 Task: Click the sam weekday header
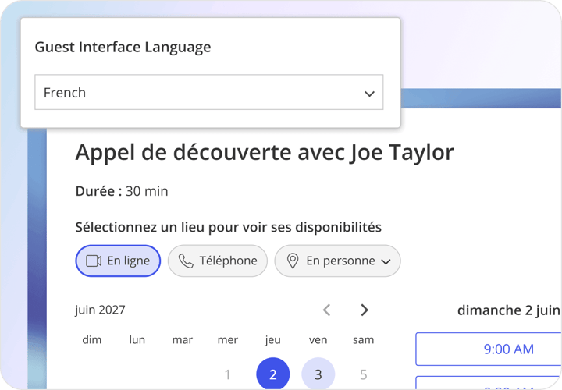click(x=364, y=339)
